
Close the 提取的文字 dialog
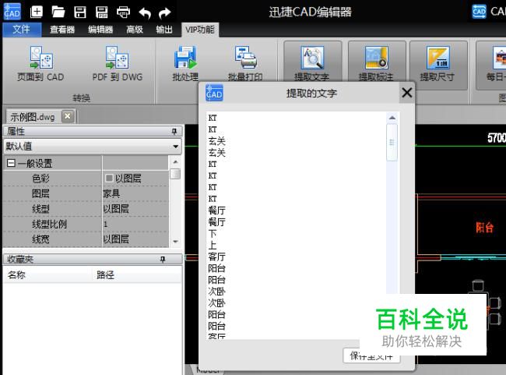pyautogui.click(x=407, y=93)
